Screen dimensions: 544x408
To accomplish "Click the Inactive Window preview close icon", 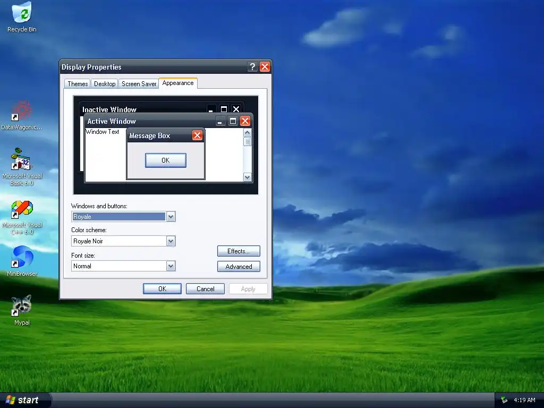I will 236,109.
